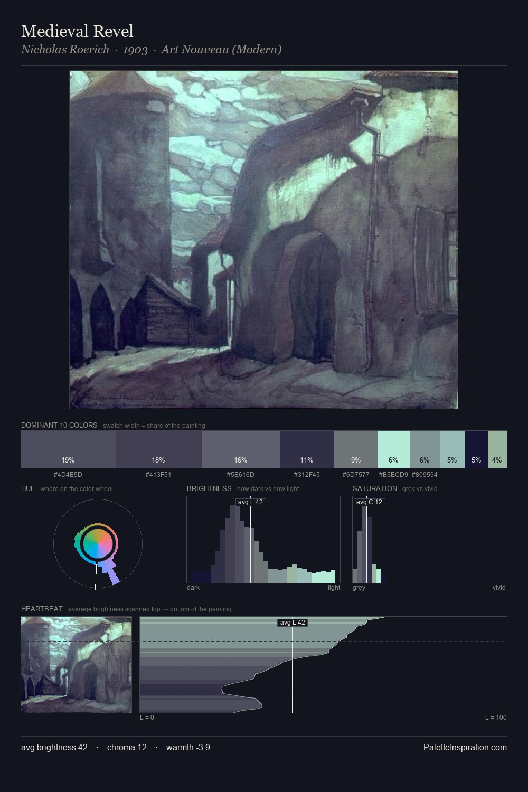Click the heartbeat brightness profile chart
The image size is (528, 792).
click(323, 665)
